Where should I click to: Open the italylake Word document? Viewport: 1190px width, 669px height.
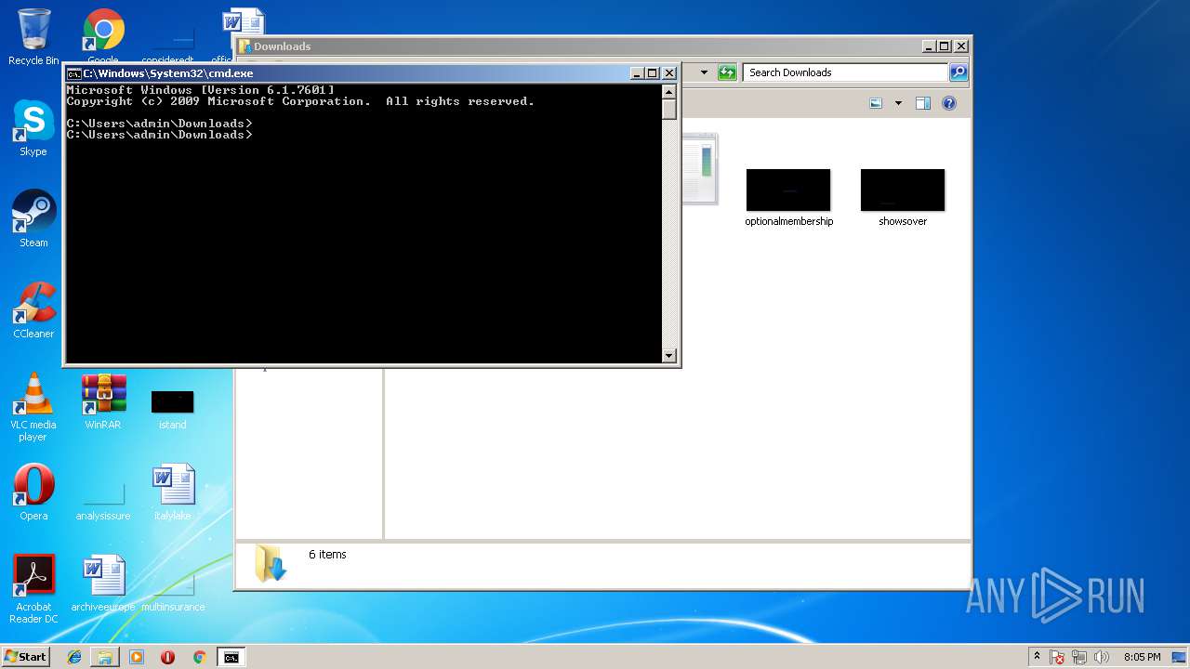(173, 492)
